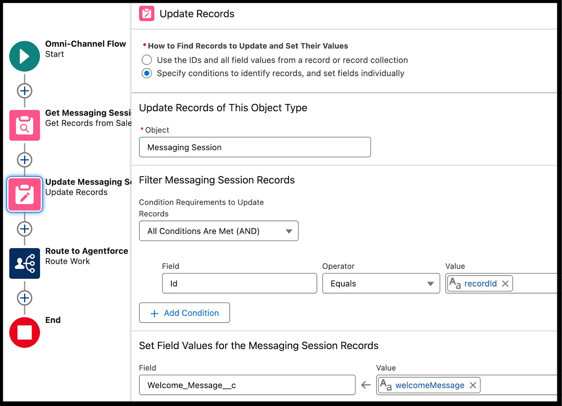Remove the recordId value pill
The image size is (562, 406).
pyautogui.click(x=505, y=284)
